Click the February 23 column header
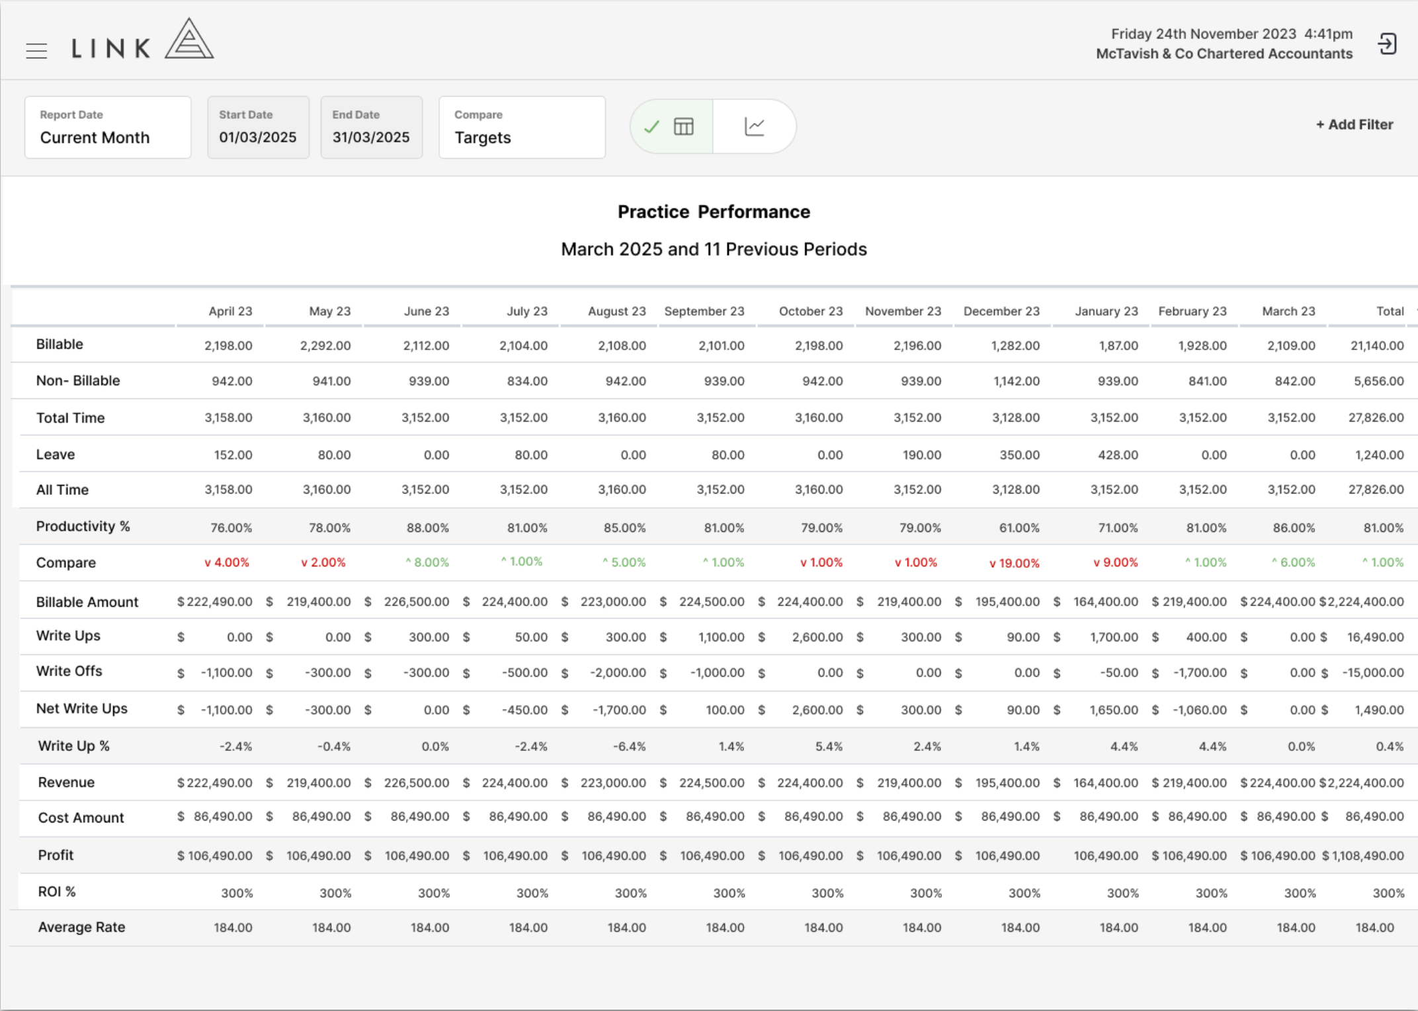Viewport: 1418px width, 1011px height. pos(1192,311)
